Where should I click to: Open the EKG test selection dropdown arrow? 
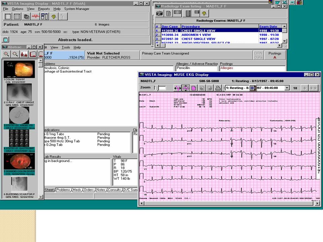(x=287, y=88)
